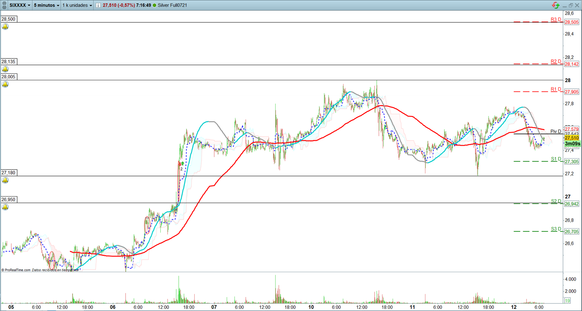582x311 pixels.
Task: Click the yellow 27,510 current price tag
Action: [572, 138]
